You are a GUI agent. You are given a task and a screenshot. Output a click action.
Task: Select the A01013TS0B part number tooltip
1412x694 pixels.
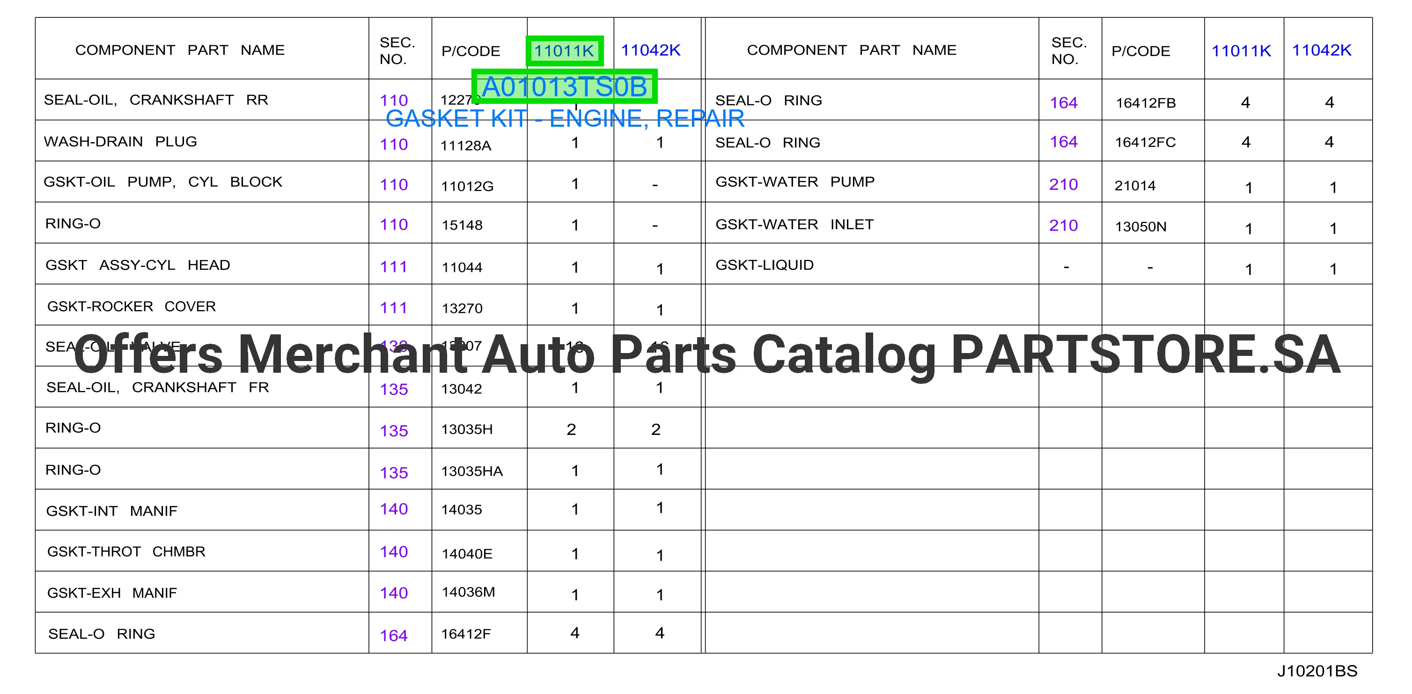564,87
